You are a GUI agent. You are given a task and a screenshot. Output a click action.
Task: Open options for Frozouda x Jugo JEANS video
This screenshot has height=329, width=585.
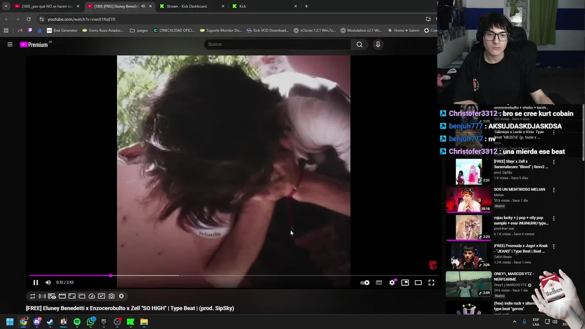pyautogui.click(x=553, y=246)
